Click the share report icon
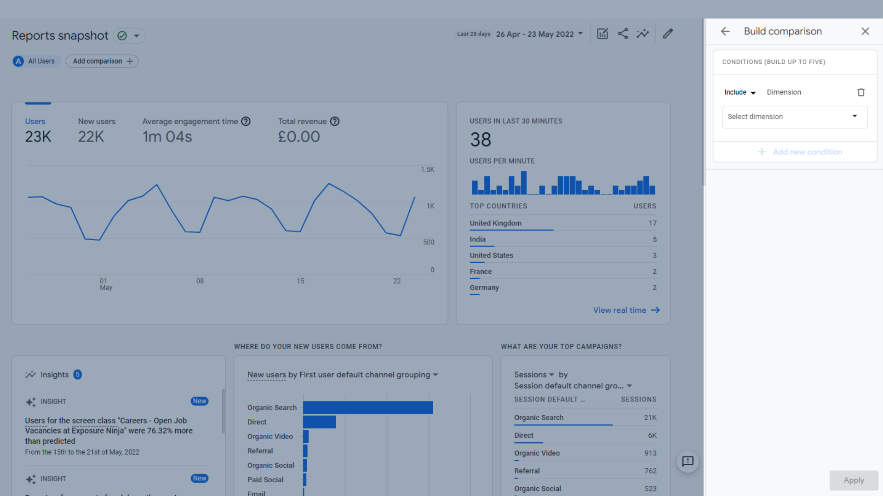The height and width of the screenshot is (496, 883). tap(623, 34)
